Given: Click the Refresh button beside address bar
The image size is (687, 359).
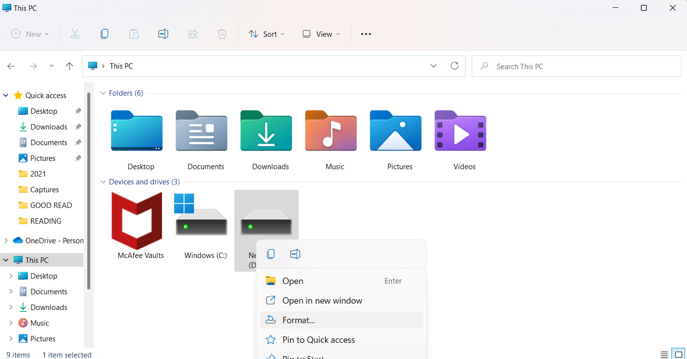Looking at the screenshot, I should [455, 66].
